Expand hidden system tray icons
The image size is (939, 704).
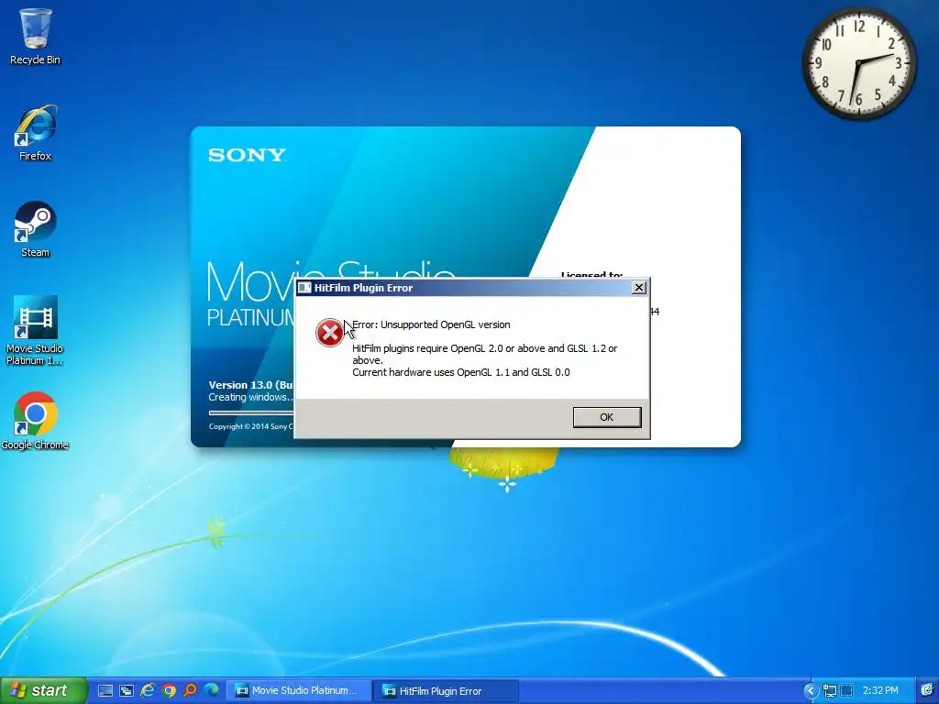(810, 691)
